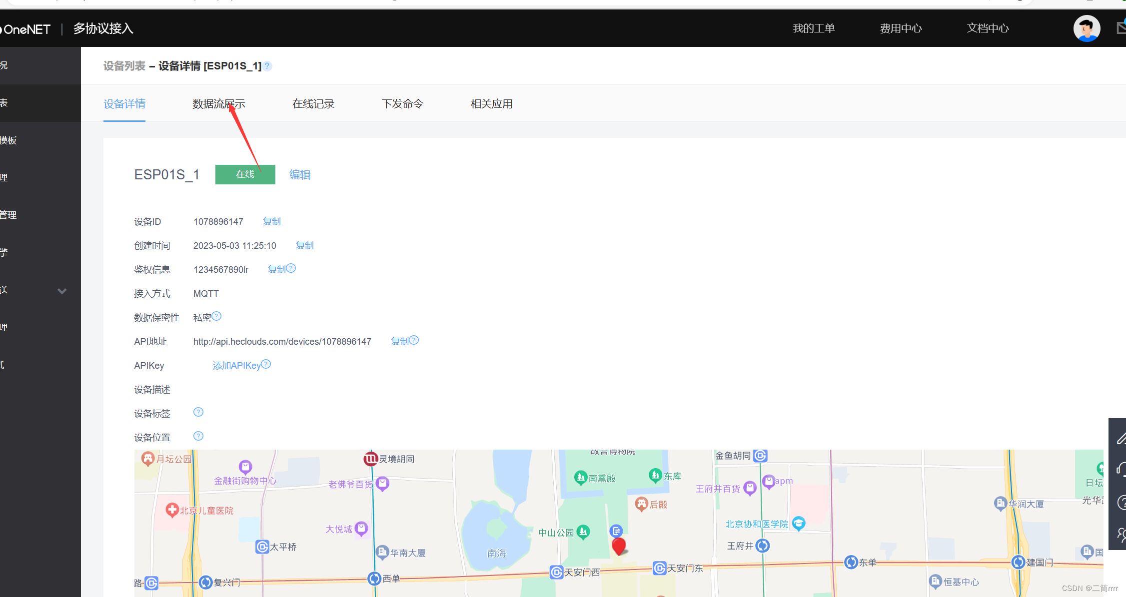This screenshot has width=1126, height=597.
Task: Click help icon for 设备标签
Action: click(198, 412)
